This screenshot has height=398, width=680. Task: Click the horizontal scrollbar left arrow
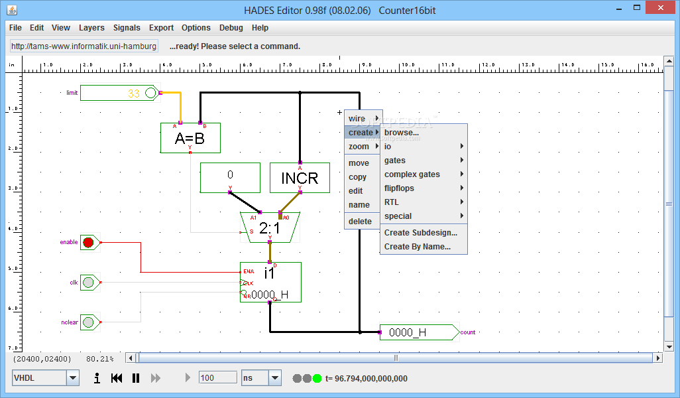[131, 358]
